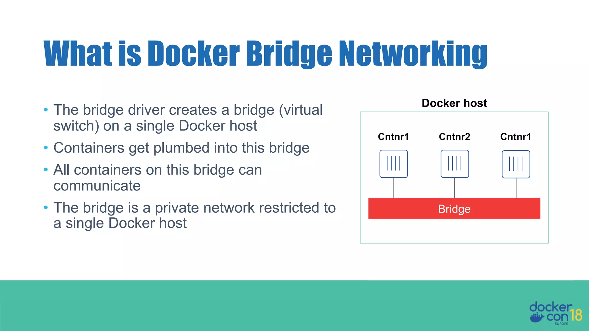Click the slide title What is Docker Bridge Networking

(x=265, y=54)
